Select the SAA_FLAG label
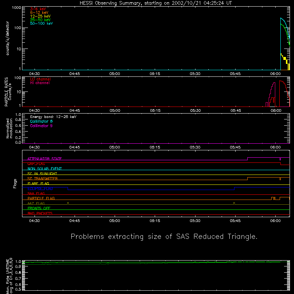This screenshot has height=294, width=294. pyautogui.click(x=36, y=193)
